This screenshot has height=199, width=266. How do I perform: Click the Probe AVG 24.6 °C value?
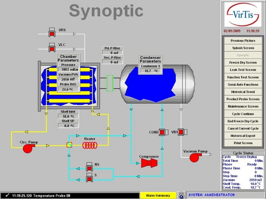point(68,89)
